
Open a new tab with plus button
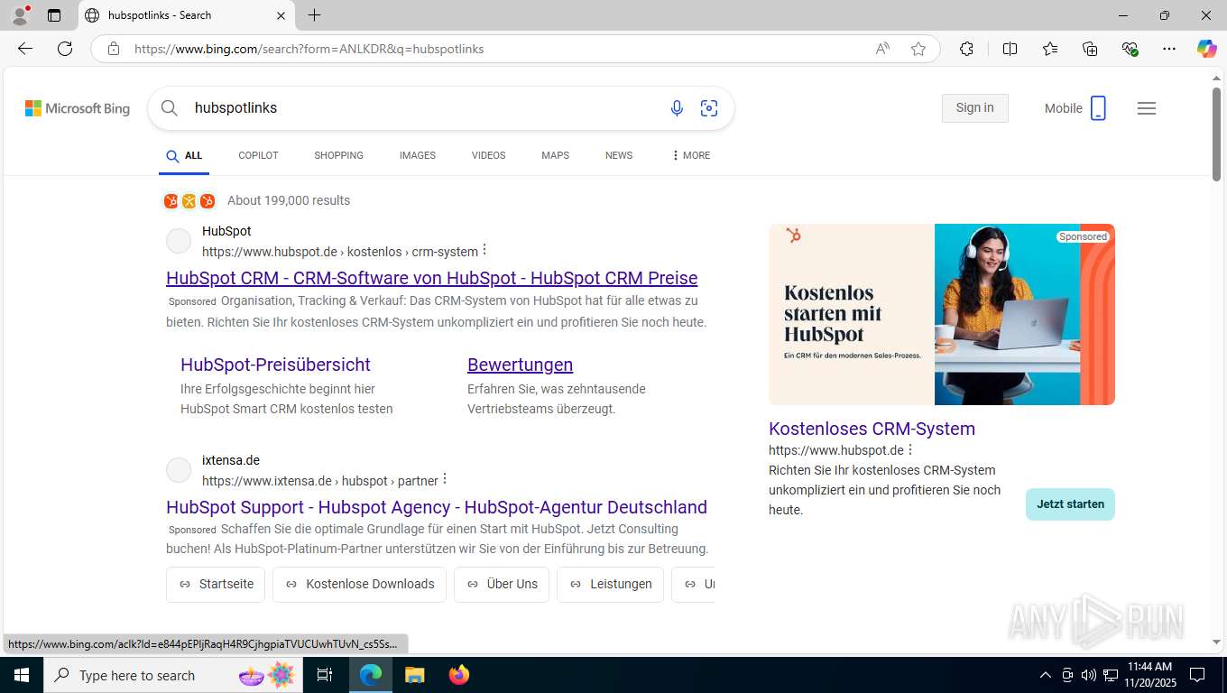click(x=314, y=15)
